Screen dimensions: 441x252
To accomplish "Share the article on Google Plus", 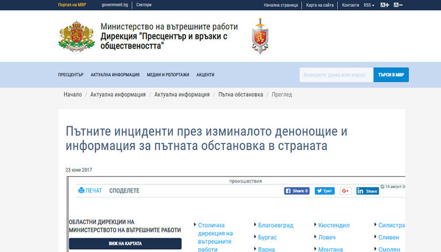I will click(346, 191).
